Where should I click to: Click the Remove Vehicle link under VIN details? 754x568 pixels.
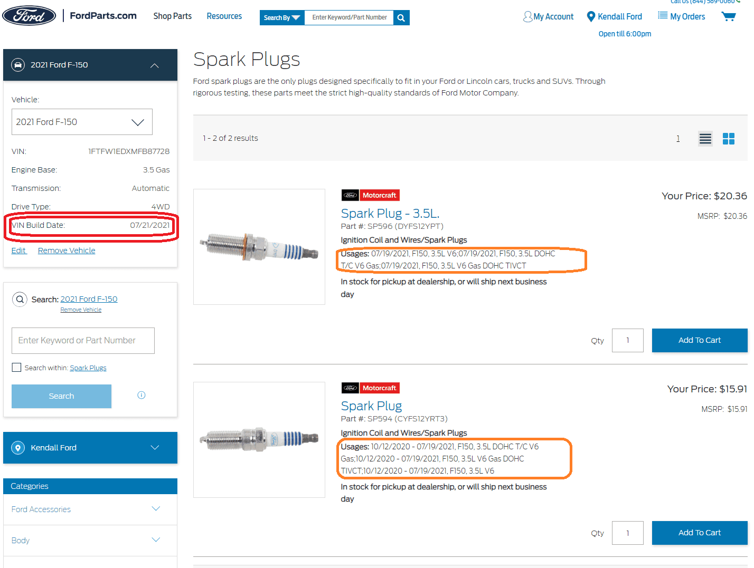click(67, 251)
